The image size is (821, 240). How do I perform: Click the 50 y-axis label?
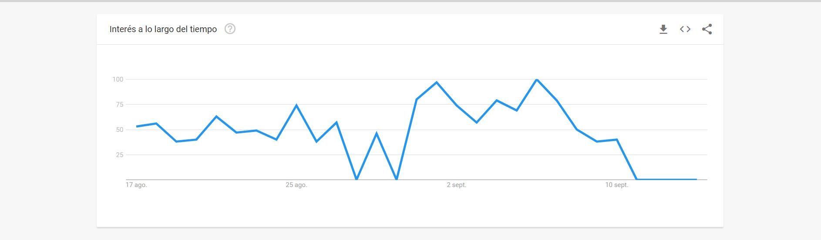pos(120,130)
